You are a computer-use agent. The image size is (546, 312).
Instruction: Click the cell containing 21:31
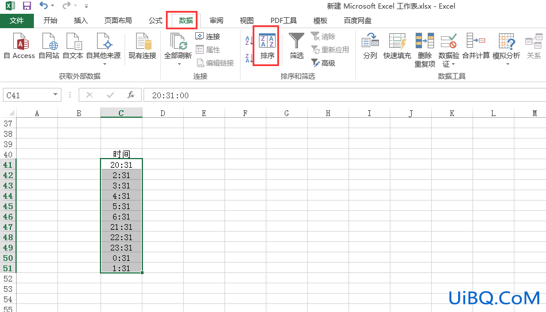pyautogui.click(x=121, y=226)
